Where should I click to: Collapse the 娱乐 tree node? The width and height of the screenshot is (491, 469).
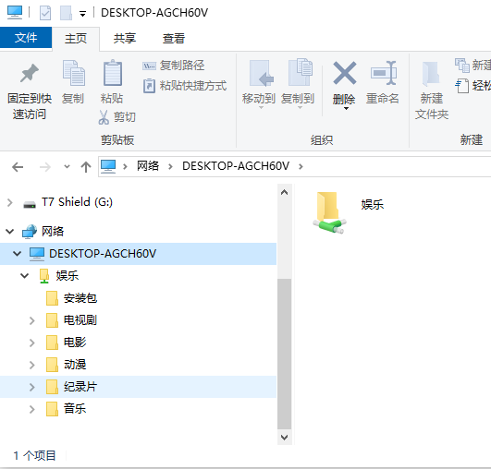tap(24, 276)
